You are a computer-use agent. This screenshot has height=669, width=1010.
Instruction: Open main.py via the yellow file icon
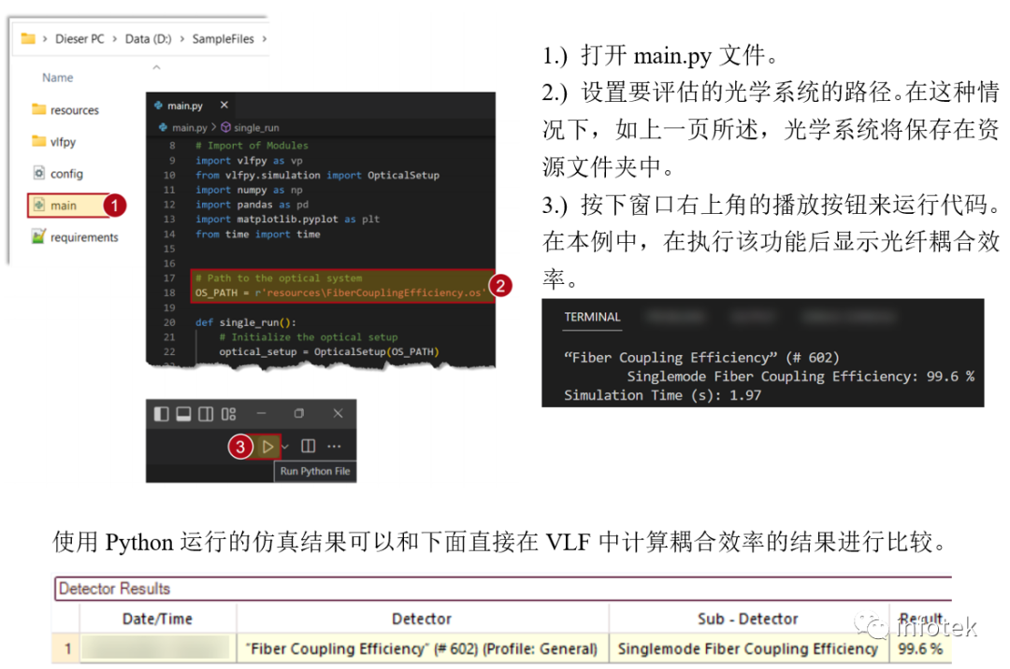(x=39, y=204)
